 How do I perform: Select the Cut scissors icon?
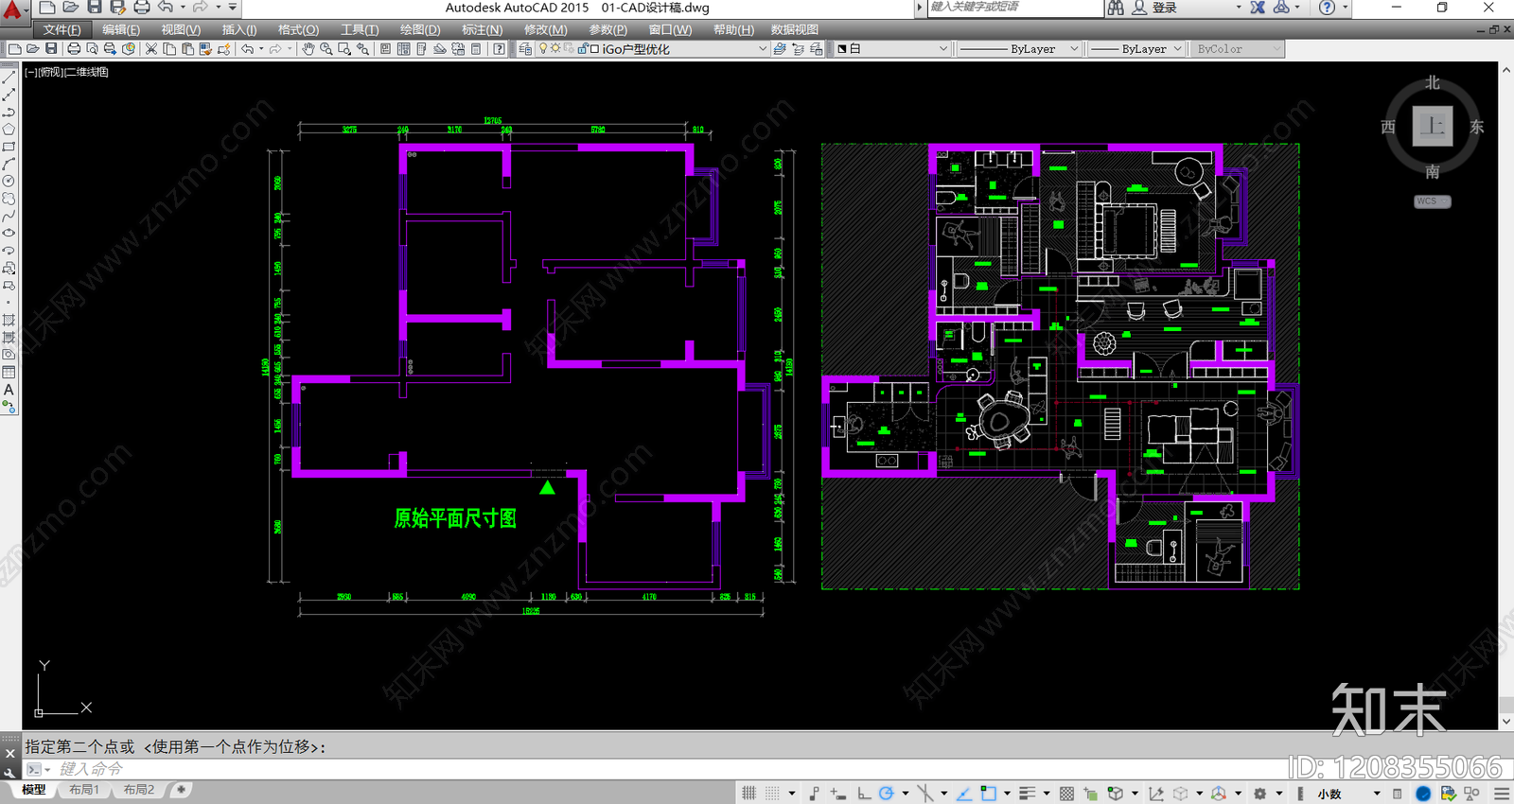[151, 49]
